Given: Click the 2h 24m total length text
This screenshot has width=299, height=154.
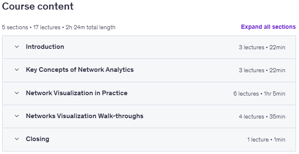Looking at the screenshot, I should 90,28.
